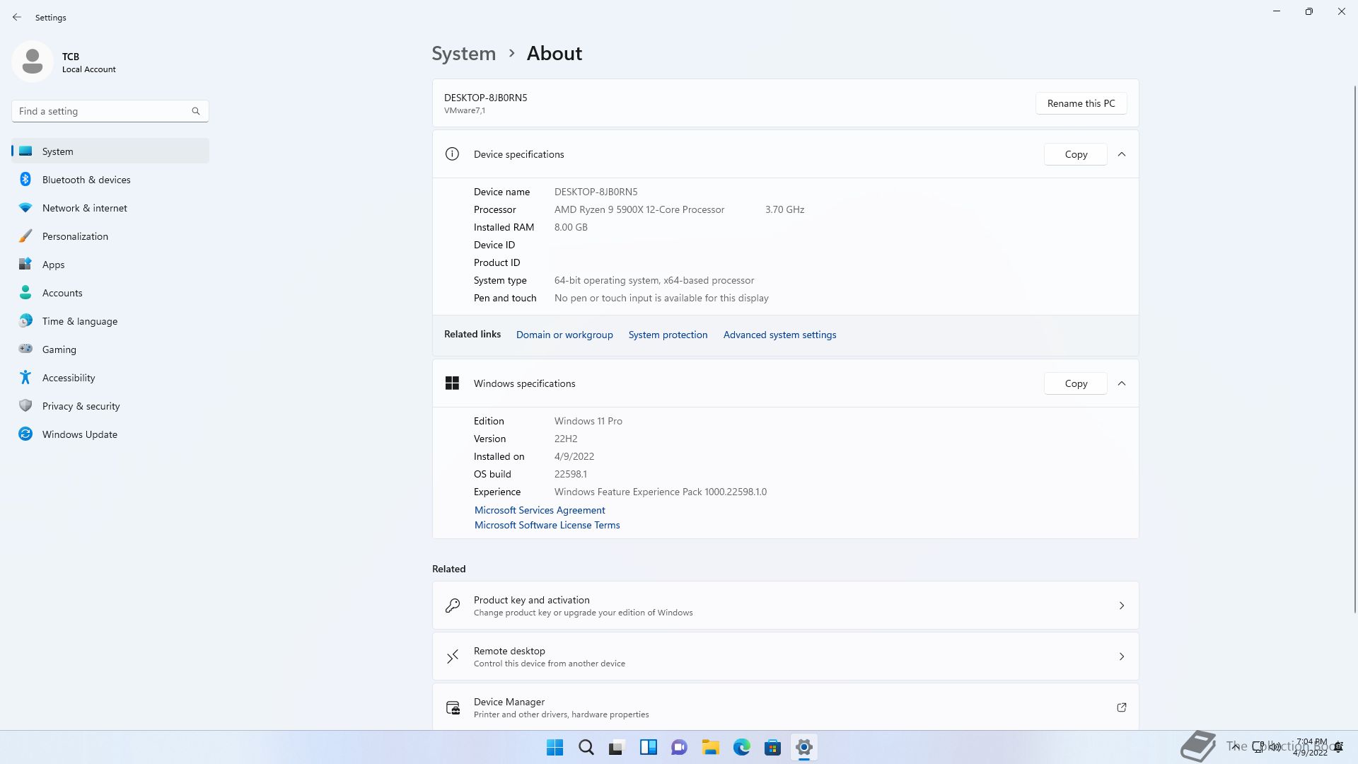This screenshot has width=1358, height=764.
Task: Click the Remote desktop icon
Action: point(453,656)
